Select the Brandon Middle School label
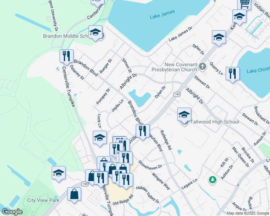270x216 pixels. [x=66, y=36]
